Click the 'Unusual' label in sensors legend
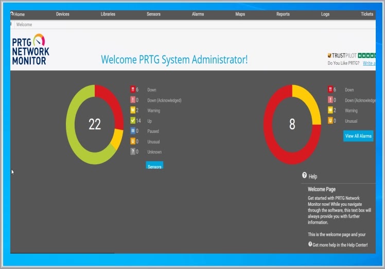 coord(153,142)
